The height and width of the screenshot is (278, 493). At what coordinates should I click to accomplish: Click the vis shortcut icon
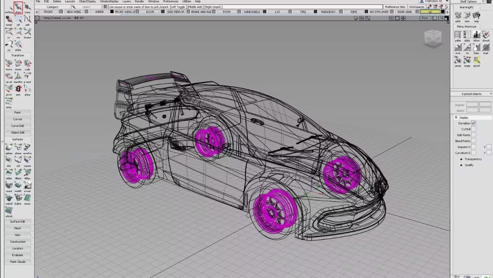(x=467, y=47)
